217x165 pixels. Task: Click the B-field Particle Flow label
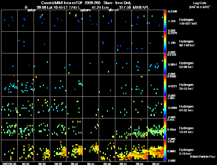(x=203, y=157)
